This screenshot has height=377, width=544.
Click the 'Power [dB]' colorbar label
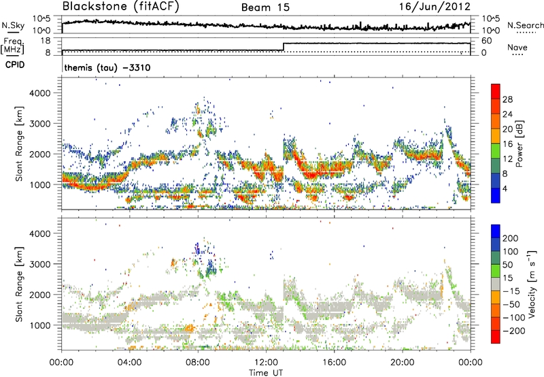520,144
